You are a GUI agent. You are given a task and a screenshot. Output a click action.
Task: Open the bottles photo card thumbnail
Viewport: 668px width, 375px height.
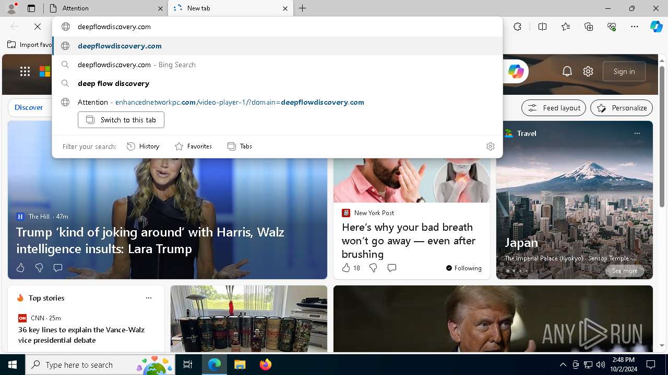[249, 319]
